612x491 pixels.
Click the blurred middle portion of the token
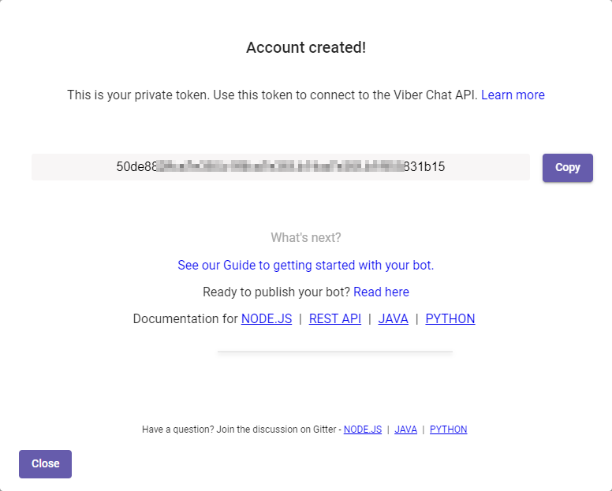(280, 166)
